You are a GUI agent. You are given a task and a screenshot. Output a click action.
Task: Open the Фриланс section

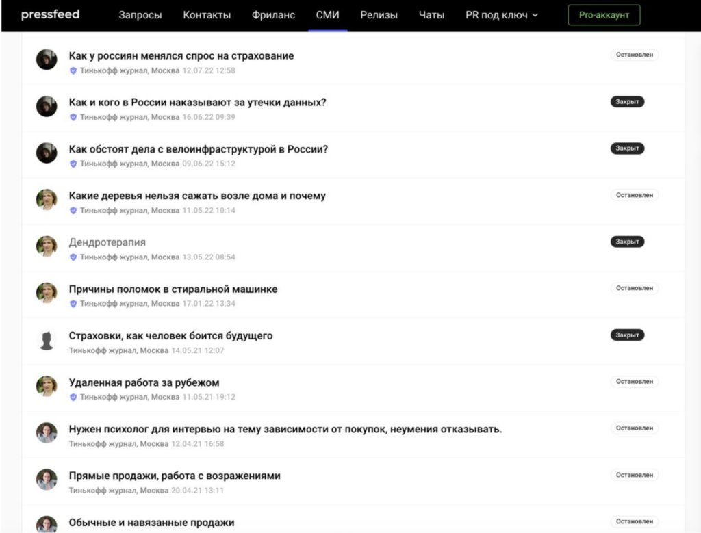273,15
